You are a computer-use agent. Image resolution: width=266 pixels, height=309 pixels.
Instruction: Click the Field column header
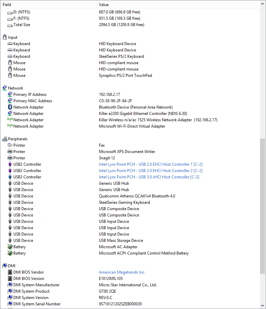click(x=48, y=4)
